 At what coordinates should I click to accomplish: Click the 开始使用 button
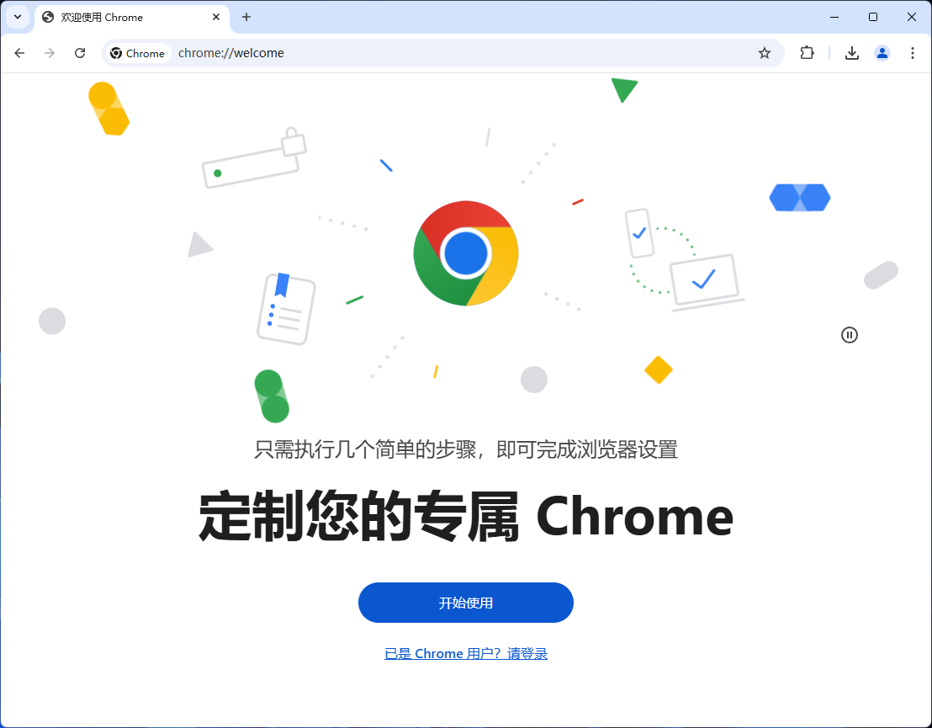465,603
